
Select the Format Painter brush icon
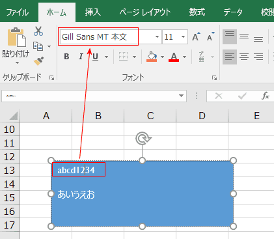38,61
